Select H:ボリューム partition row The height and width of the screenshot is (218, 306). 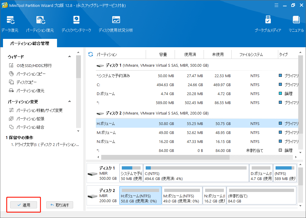click(197, 124)
